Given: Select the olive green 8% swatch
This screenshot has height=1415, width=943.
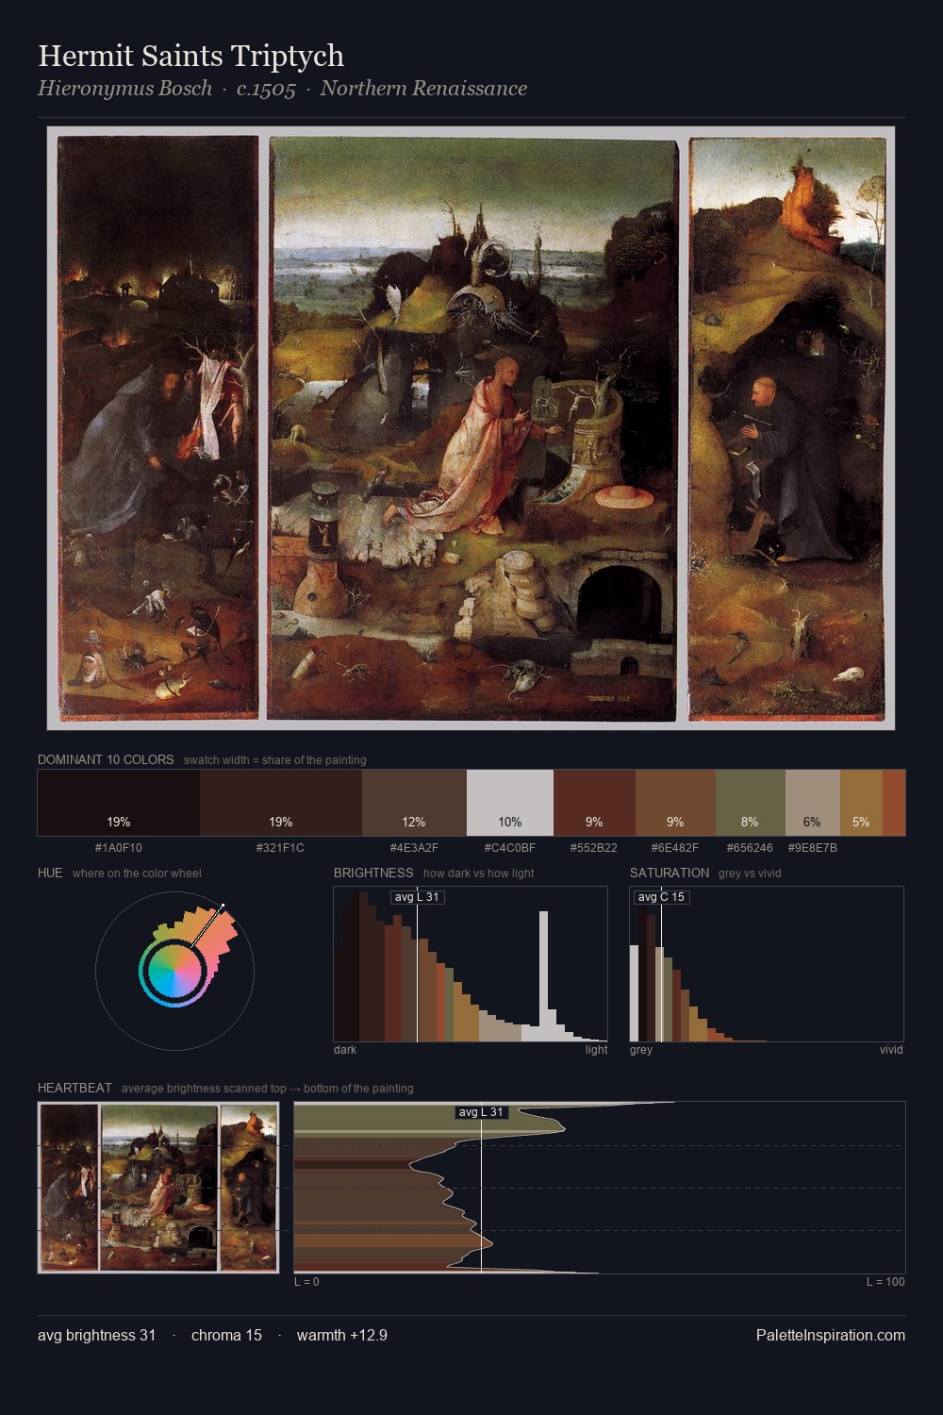Looking at the screenshot, I should (x=751, y=803).
